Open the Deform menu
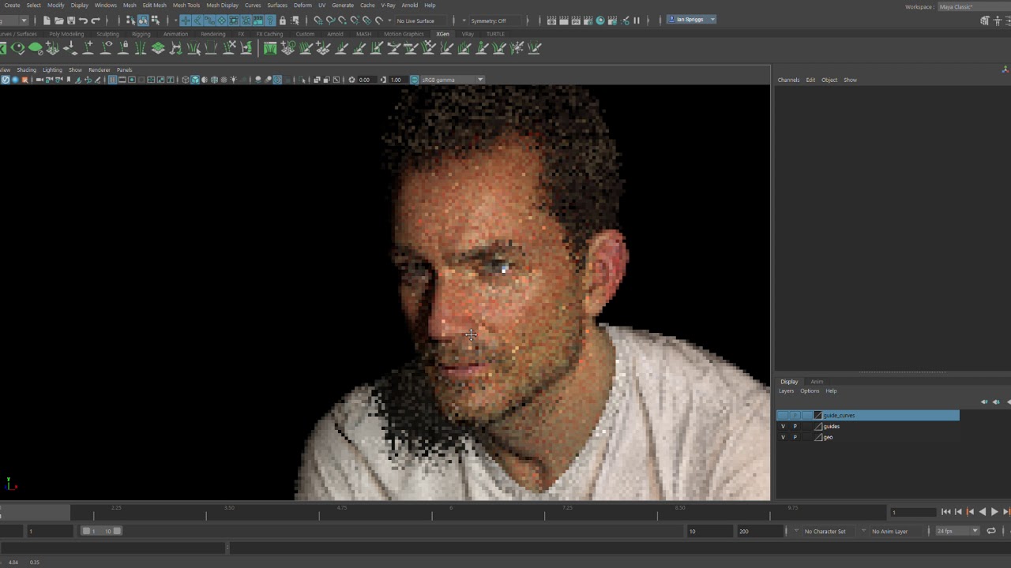The width and height of the screenshot is (1011, 568). tap(303, 6)
